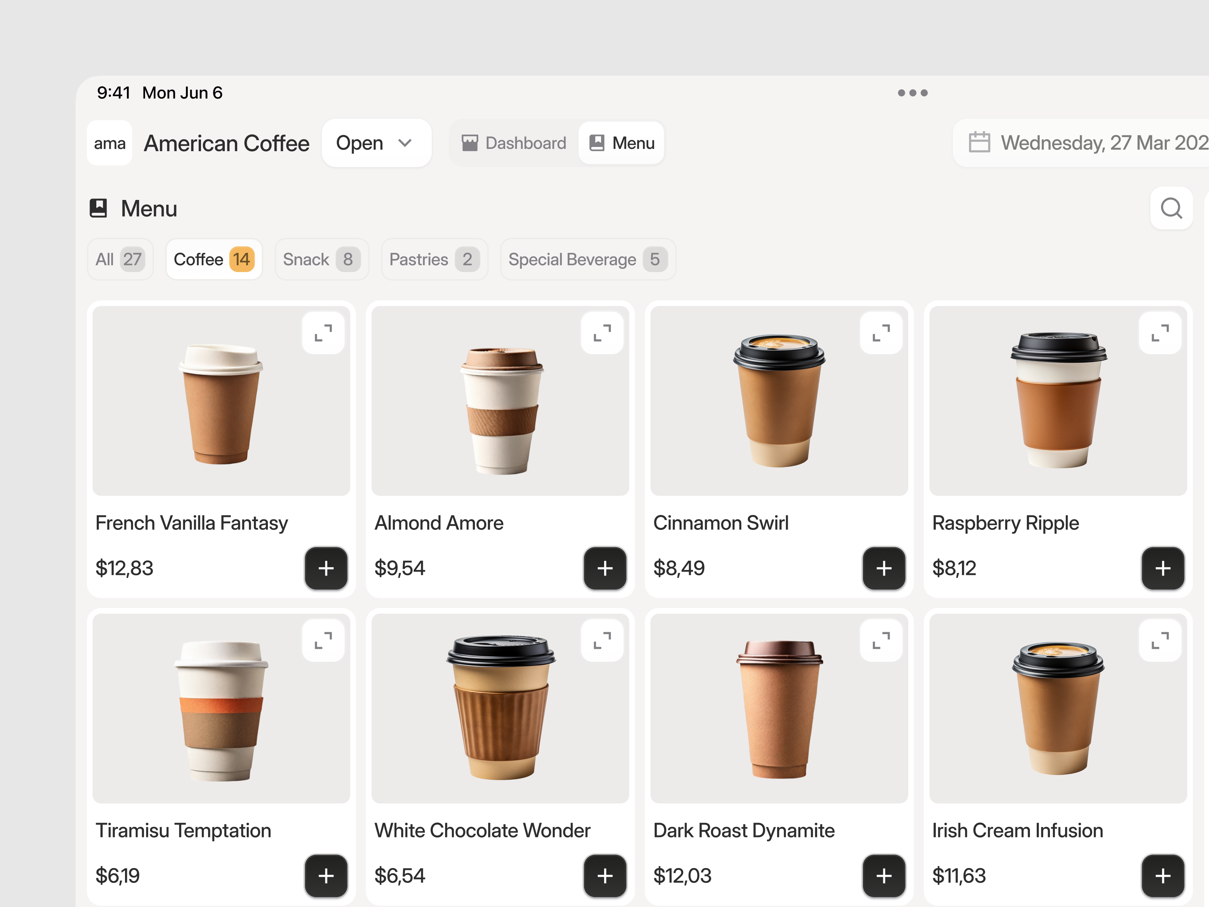The image size is (1209, 907).
Task: Expand the Cinnamon Swirl image preview icon
Action: click(x=881, y=333)
